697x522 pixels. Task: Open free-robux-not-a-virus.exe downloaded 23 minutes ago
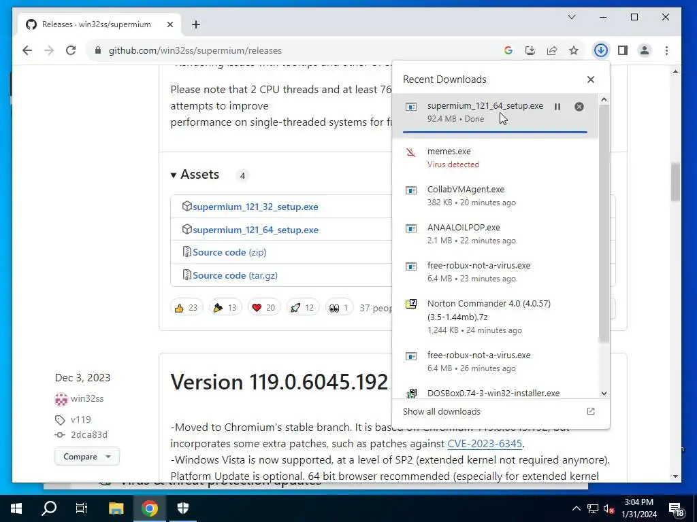coord(496,272)
